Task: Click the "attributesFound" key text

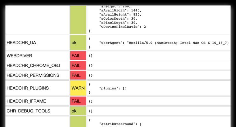Action: point(117,124)
